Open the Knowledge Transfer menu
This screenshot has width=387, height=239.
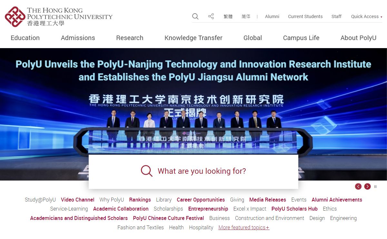[x=193, y=38]
